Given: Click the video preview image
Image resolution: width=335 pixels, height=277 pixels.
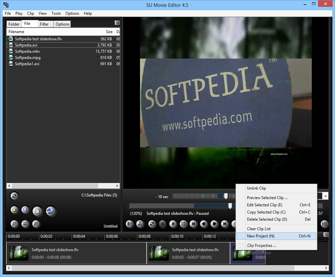Looking at the screenshot, I should 226,103.
